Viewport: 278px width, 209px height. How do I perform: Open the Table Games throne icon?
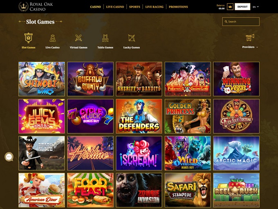[x=105, y=38]
